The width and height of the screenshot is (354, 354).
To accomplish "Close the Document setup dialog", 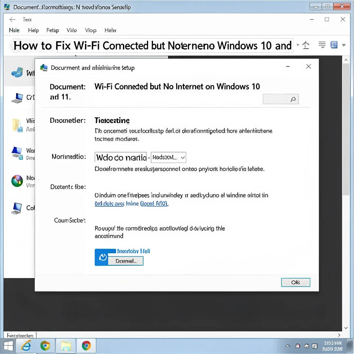I will [x=308, y=66].
